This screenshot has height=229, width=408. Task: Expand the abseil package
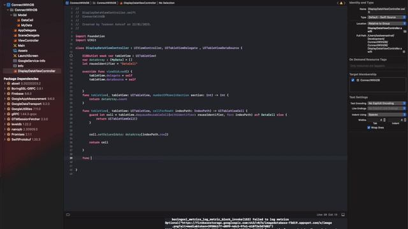click(x=4, y=83)
